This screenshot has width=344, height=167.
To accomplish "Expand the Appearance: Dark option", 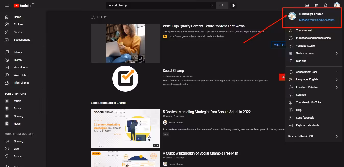I will tap(314, 72).
